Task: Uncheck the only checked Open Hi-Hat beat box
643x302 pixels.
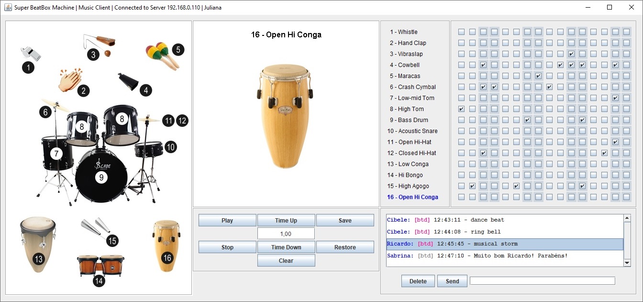Action: tap(615, 142)
